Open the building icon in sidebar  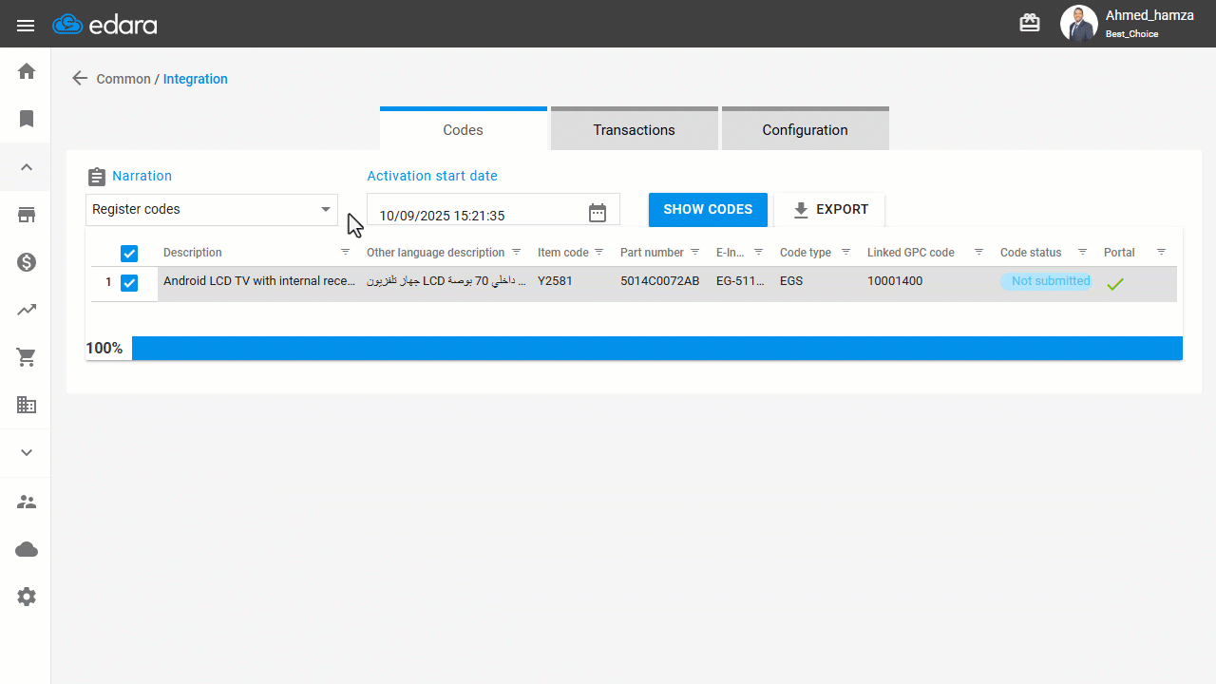coord(27,405)
